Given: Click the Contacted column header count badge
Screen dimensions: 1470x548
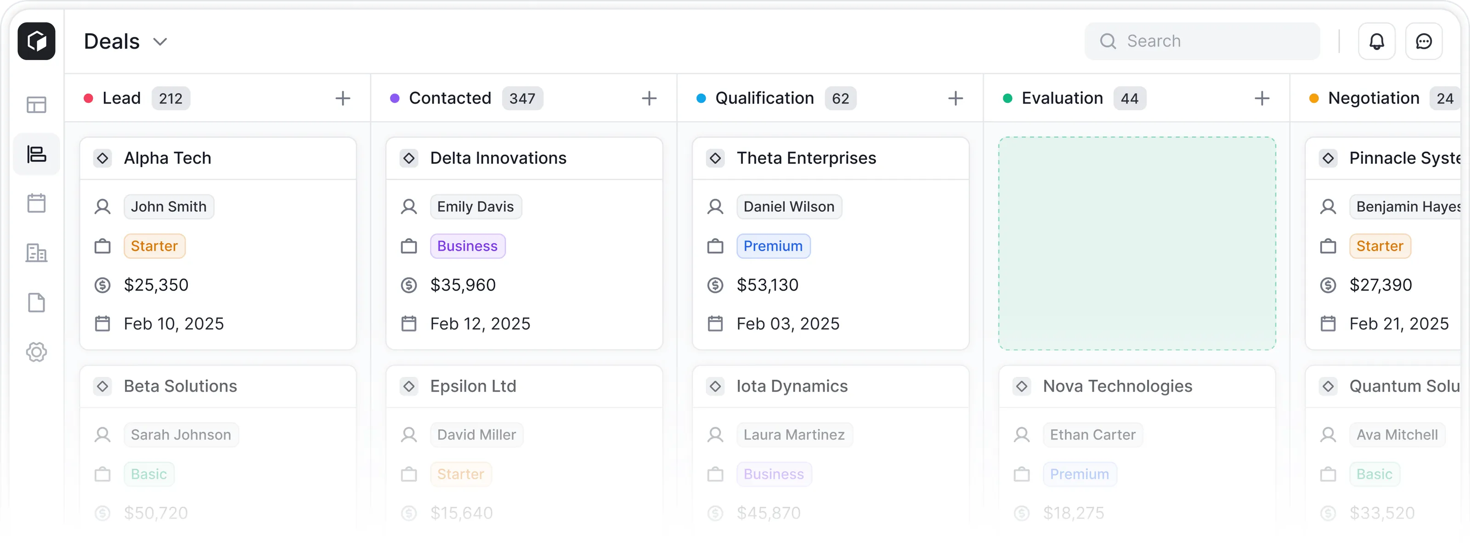Looking at the screenshot, I should (x=522, y=98).
